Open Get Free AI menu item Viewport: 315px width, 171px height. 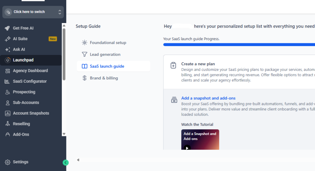pos(31,28)
